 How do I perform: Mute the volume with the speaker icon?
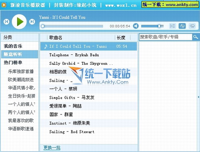pos(136,26)
